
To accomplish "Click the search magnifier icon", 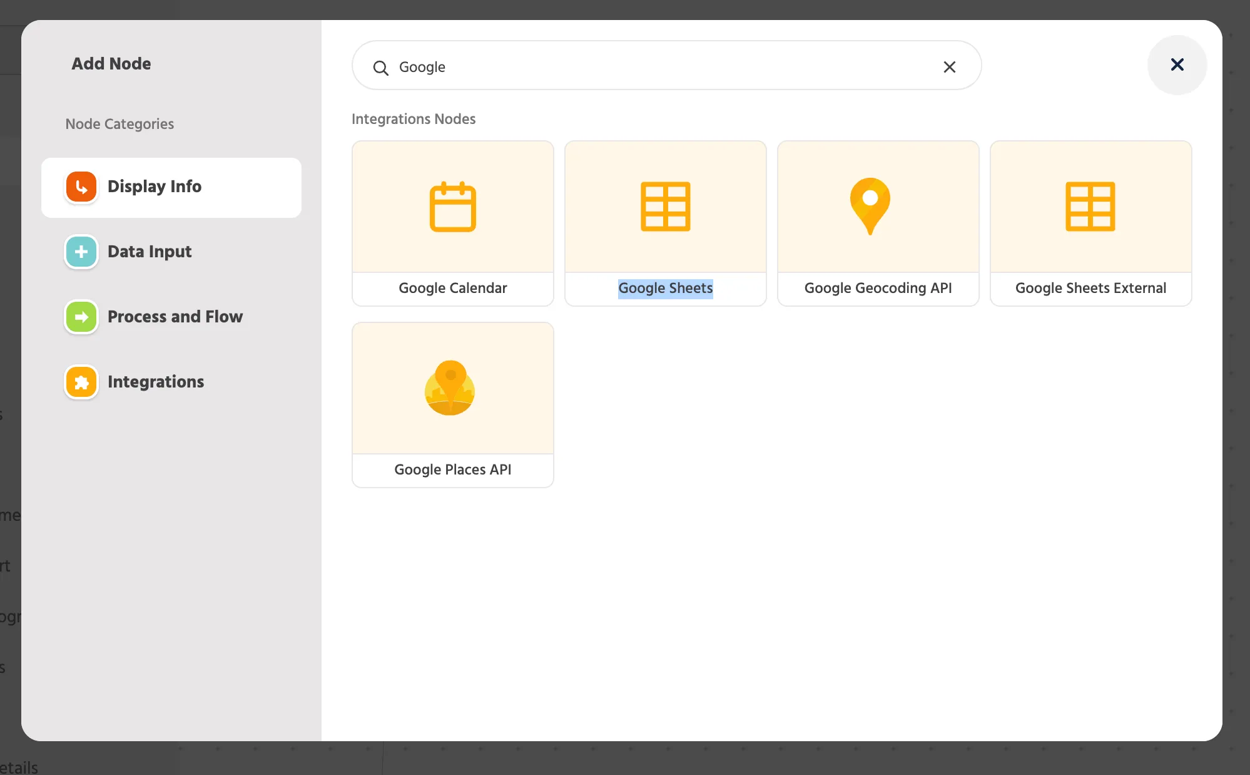I will (380, 68).
